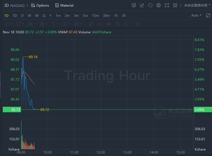
Task: Expand the rectangle tool dropdown arrow
Action: (23, 24)
